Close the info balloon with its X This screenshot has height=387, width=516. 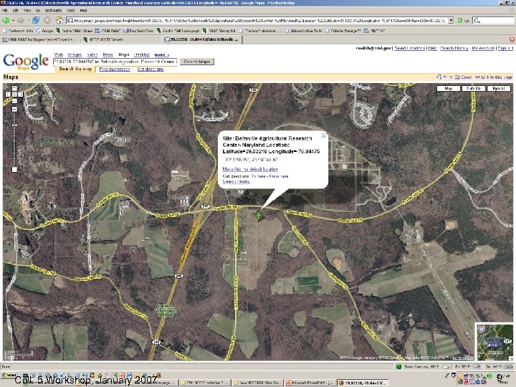(x=323, y=135)
